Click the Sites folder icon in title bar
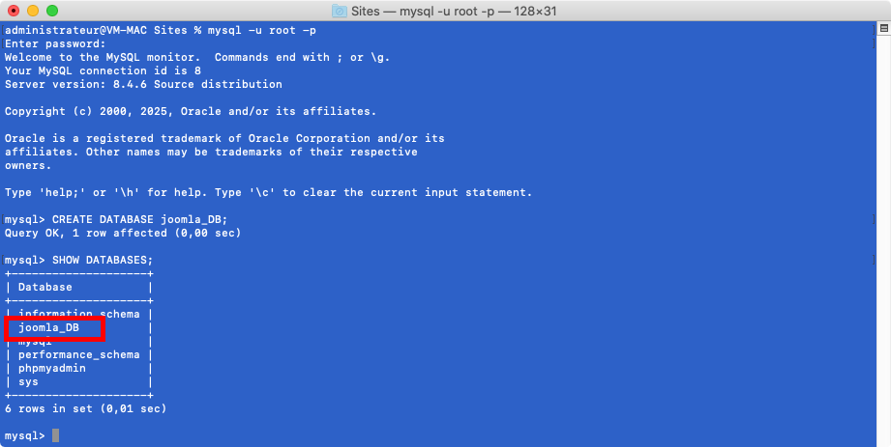891x447 pixels. point(341,11)
